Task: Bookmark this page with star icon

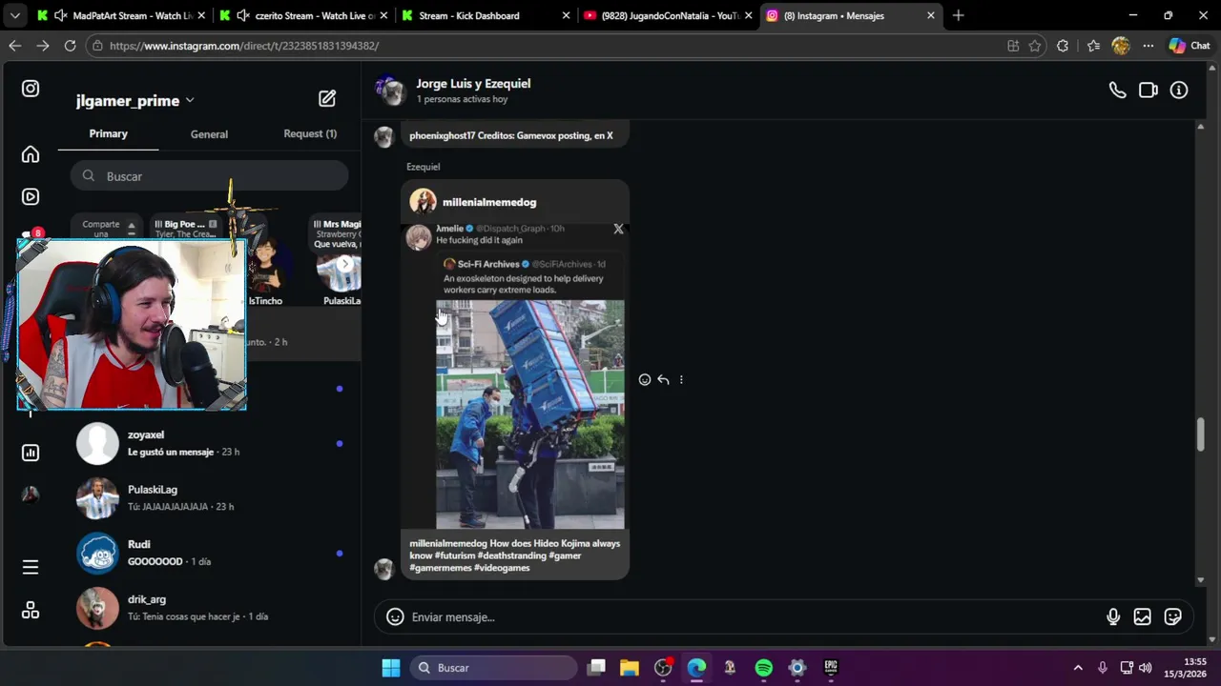Action: pos(1035,46)
